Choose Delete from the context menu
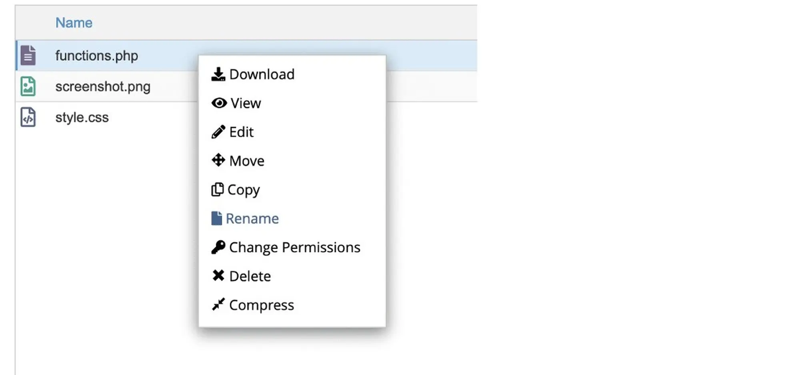The width and height of the screenshot is (800, 375). (250, 276)
